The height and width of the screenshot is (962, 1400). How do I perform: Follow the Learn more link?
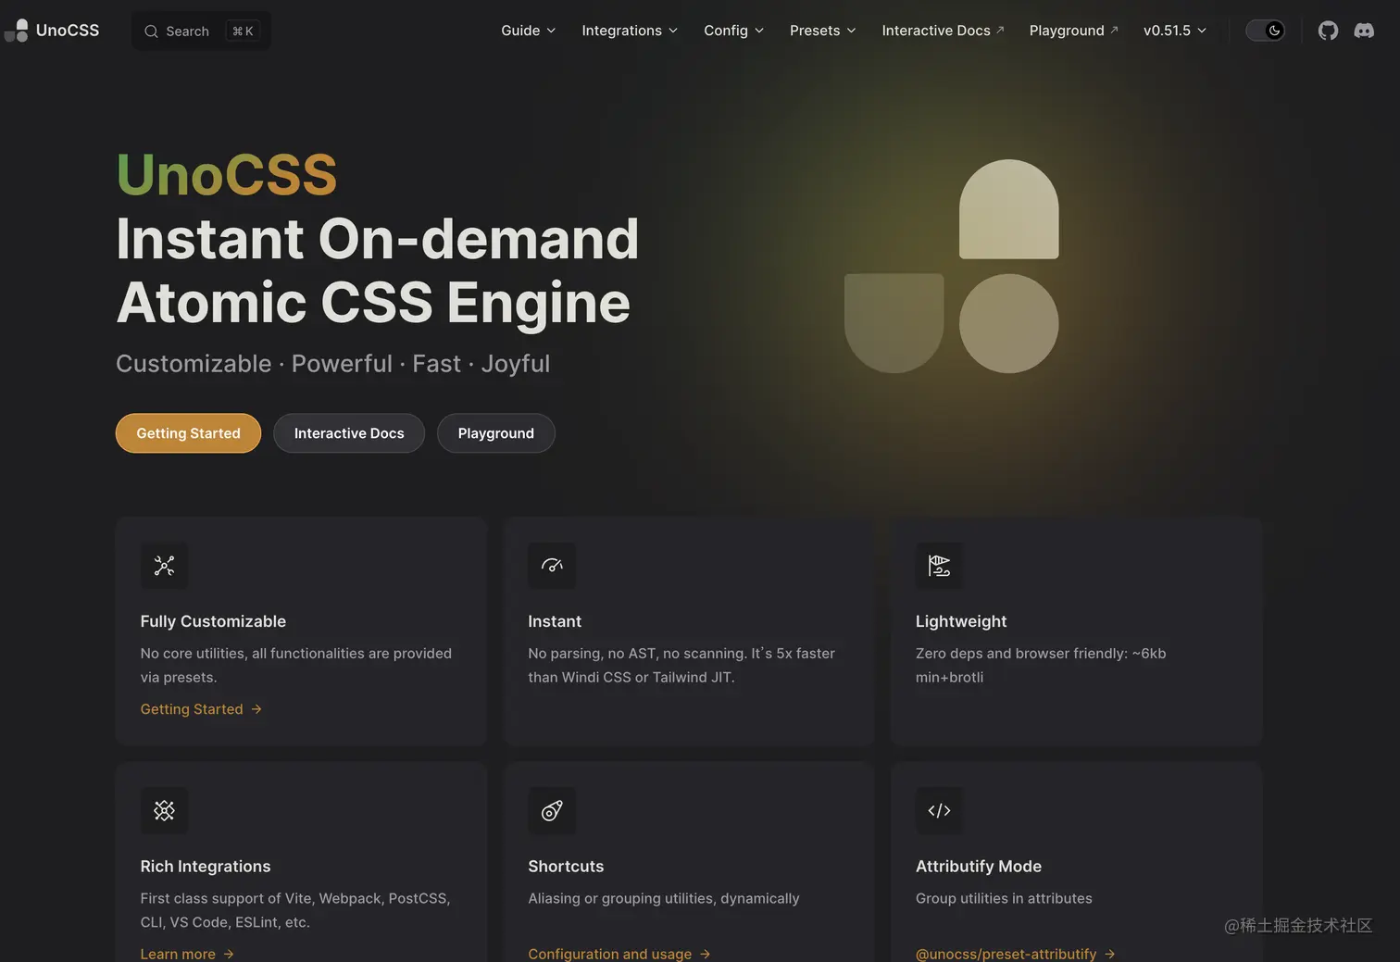[187, 954]
